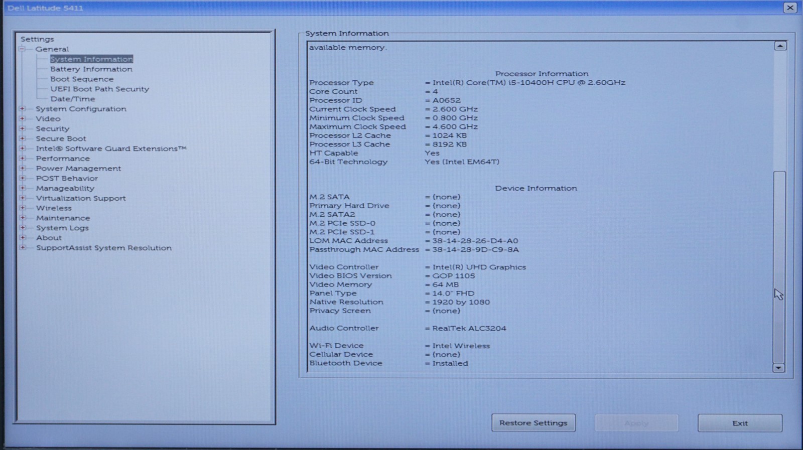This screenshot has width=803, height=450.
Task: Click the scroll down arrow in System Information
Action: click(778, 368)
